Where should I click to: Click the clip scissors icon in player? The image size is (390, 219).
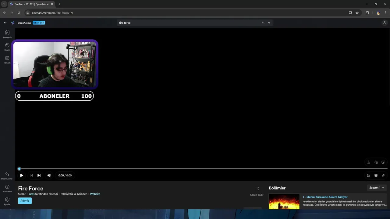383,162
